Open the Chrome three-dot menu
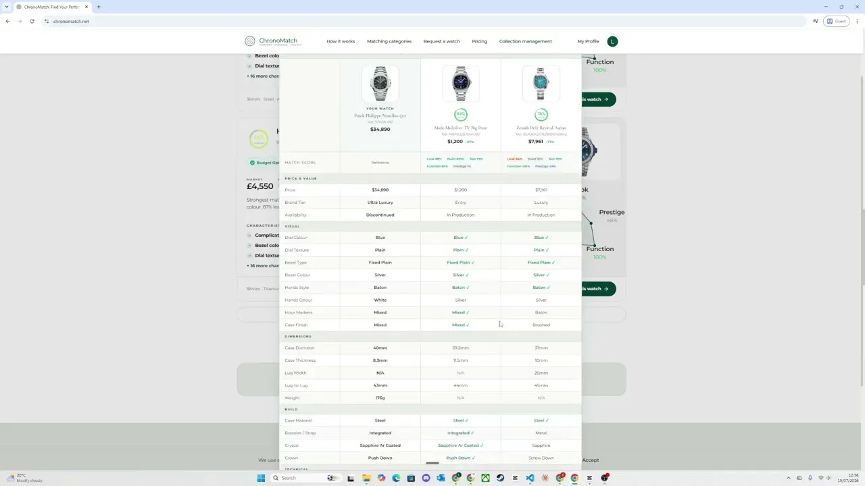The image size is (865, 486). [857, 21]
